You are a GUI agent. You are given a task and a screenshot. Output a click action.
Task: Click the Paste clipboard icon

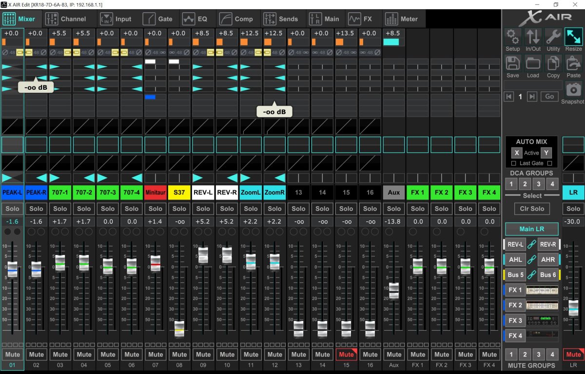coord(573,63)
